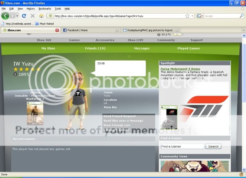
Task: Open the Xbox LIVE navigation item
Action: click(135, 40)
